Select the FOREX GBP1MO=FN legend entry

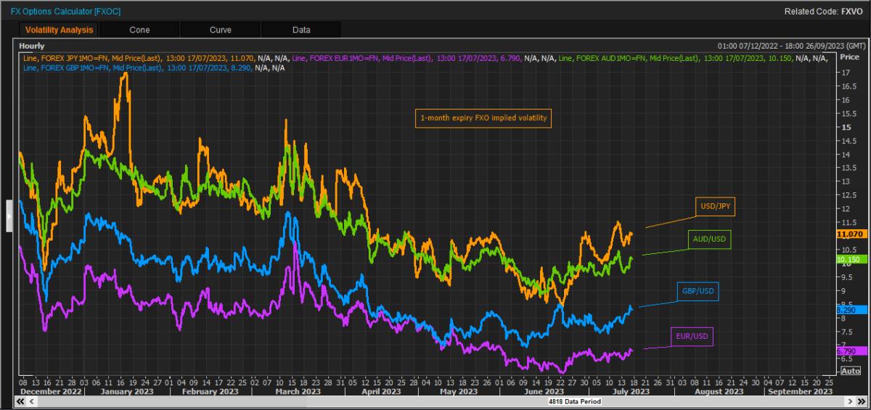tap(153, 67)
